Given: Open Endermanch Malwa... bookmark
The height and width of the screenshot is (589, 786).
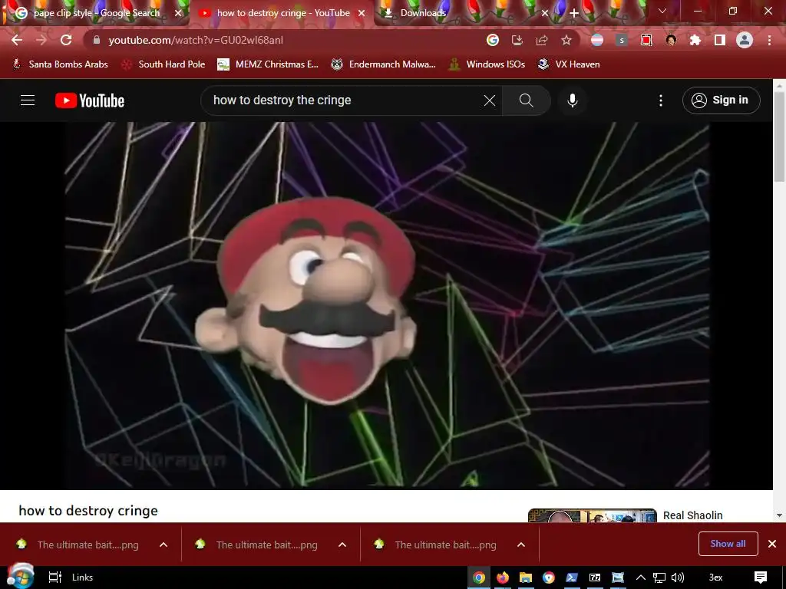Looking at the screenshot, I should point(383,64).
